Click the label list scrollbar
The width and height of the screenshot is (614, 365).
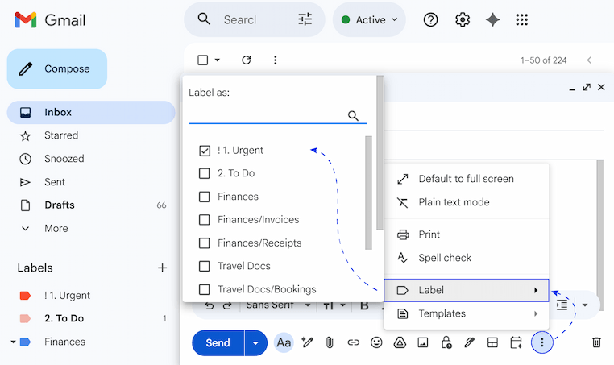tap(368, 193)
